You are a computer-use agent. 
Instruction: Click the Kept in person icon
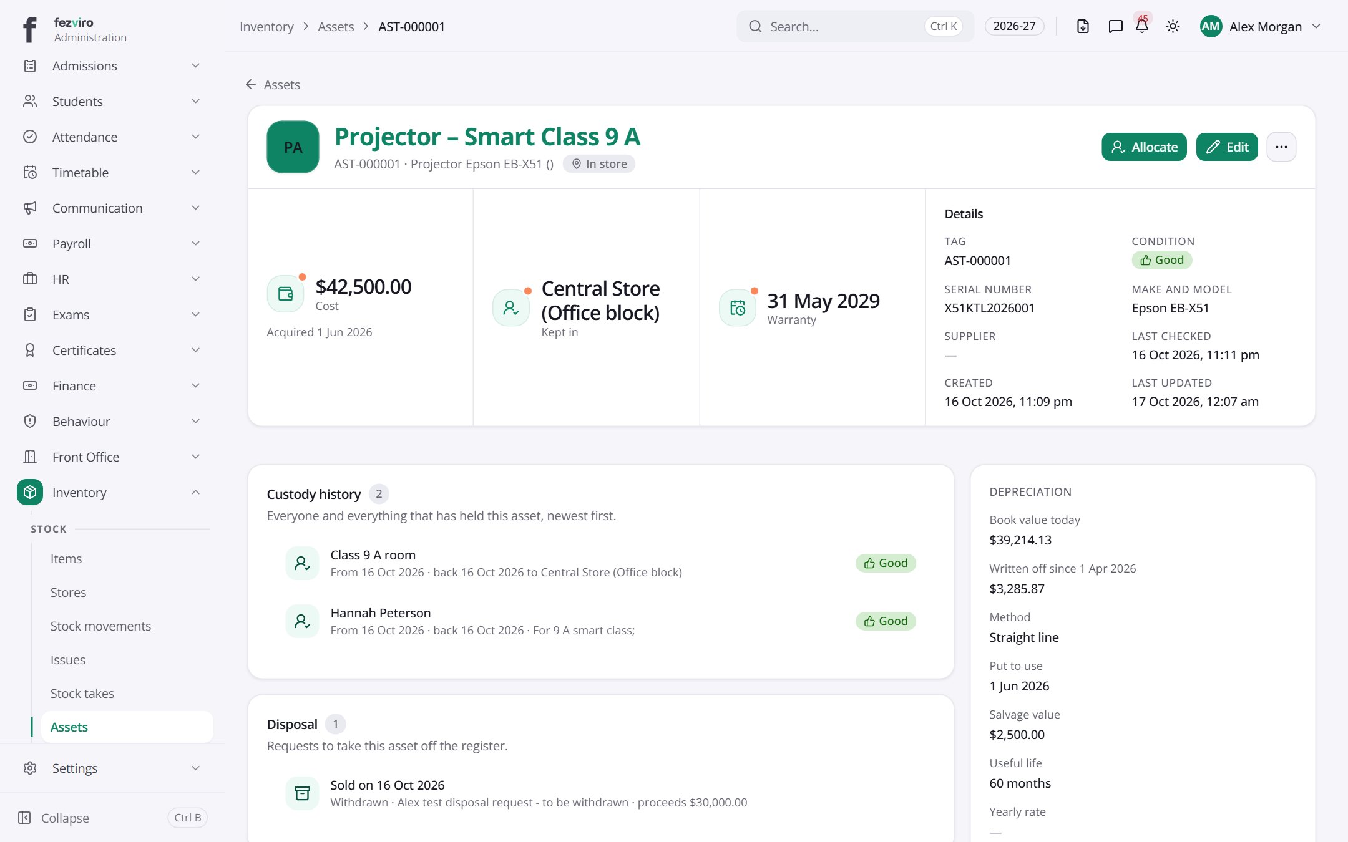[x=511, y=307]
